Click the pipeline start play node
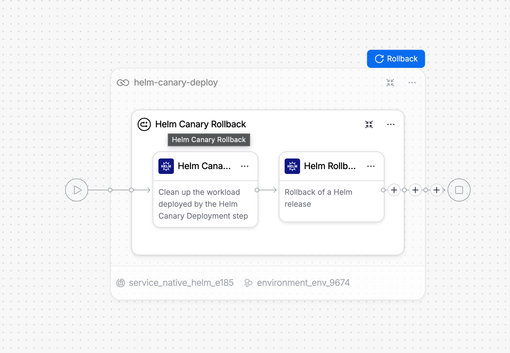 tap(77, 190)
